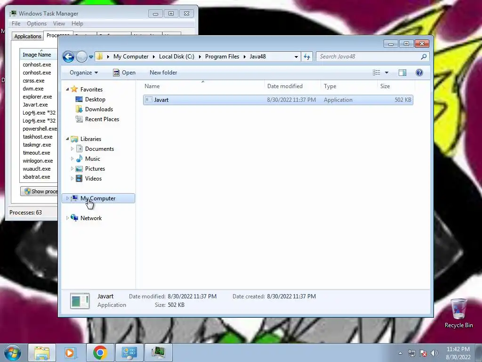Select the Pictures library
Image resolution: width=482 pixels, height=362 pixels.
(95, 169)
